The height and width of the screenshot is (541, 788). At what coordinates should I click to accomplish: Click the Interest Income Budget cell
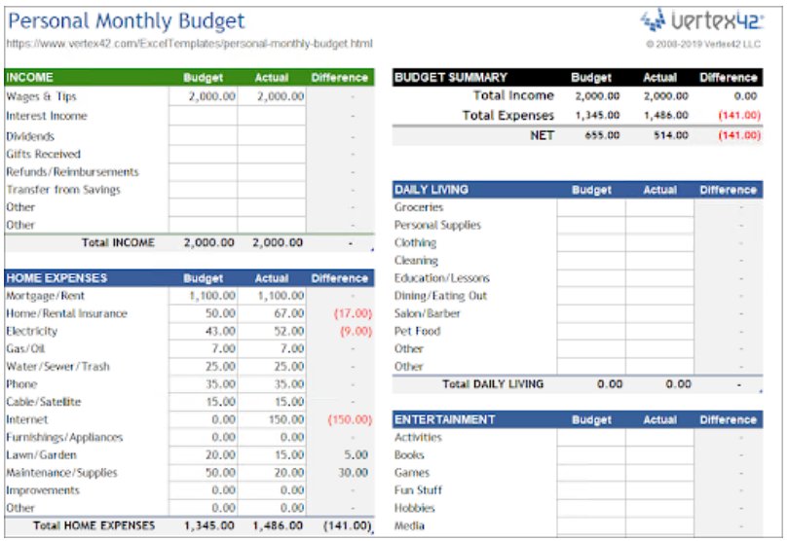pos(203,116)
